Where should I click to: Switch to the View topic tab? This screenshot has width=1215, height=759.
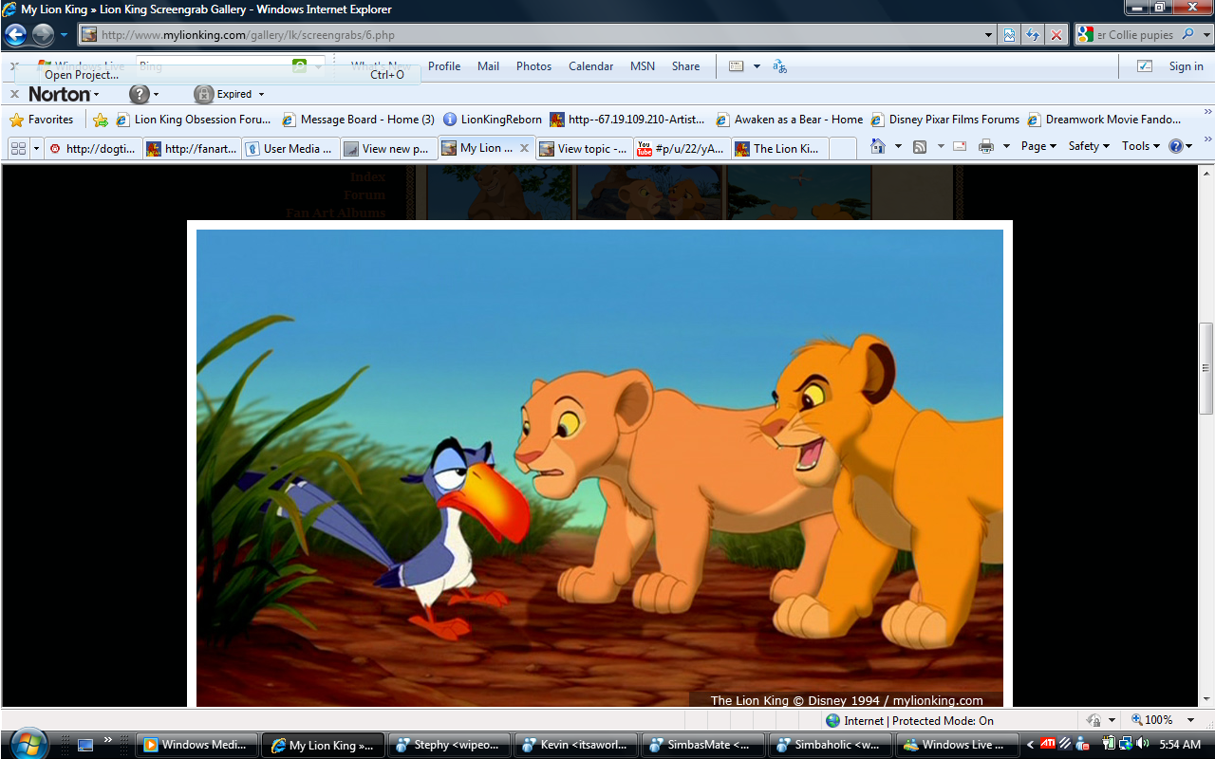(583, 148)
